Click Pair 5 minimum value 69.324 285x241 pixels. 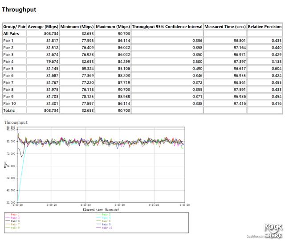88,69
